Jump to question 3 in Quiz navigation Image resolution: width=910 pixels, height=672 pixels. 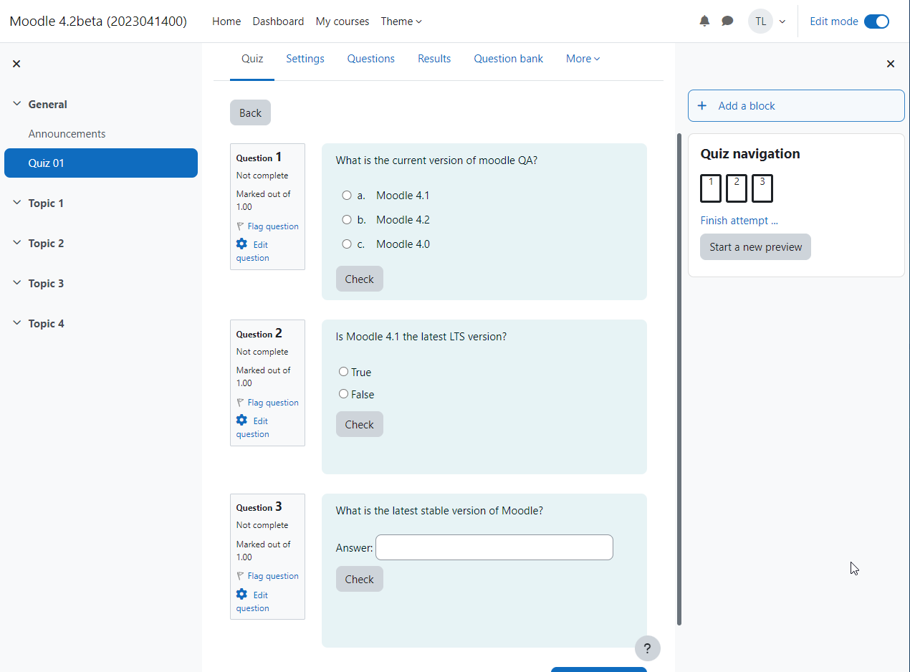coord(762,188)
